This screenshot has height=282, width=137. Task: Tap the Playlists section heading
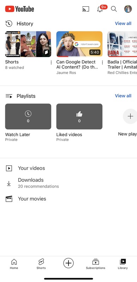(26, 96)
